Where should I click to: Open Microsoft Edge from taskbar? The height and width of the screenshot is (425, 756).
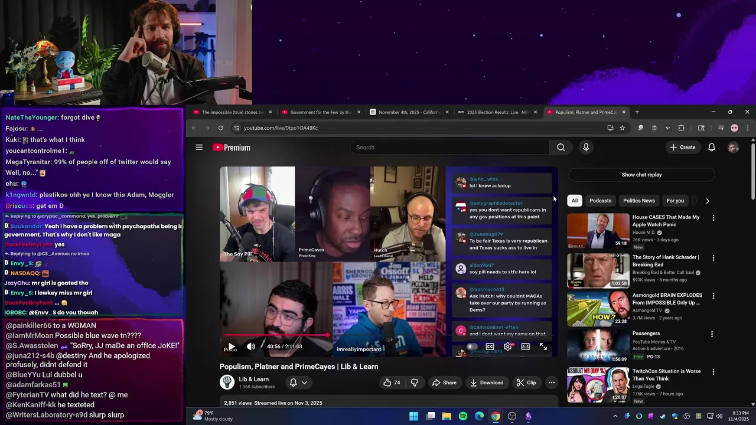click(x=479, y=416)
